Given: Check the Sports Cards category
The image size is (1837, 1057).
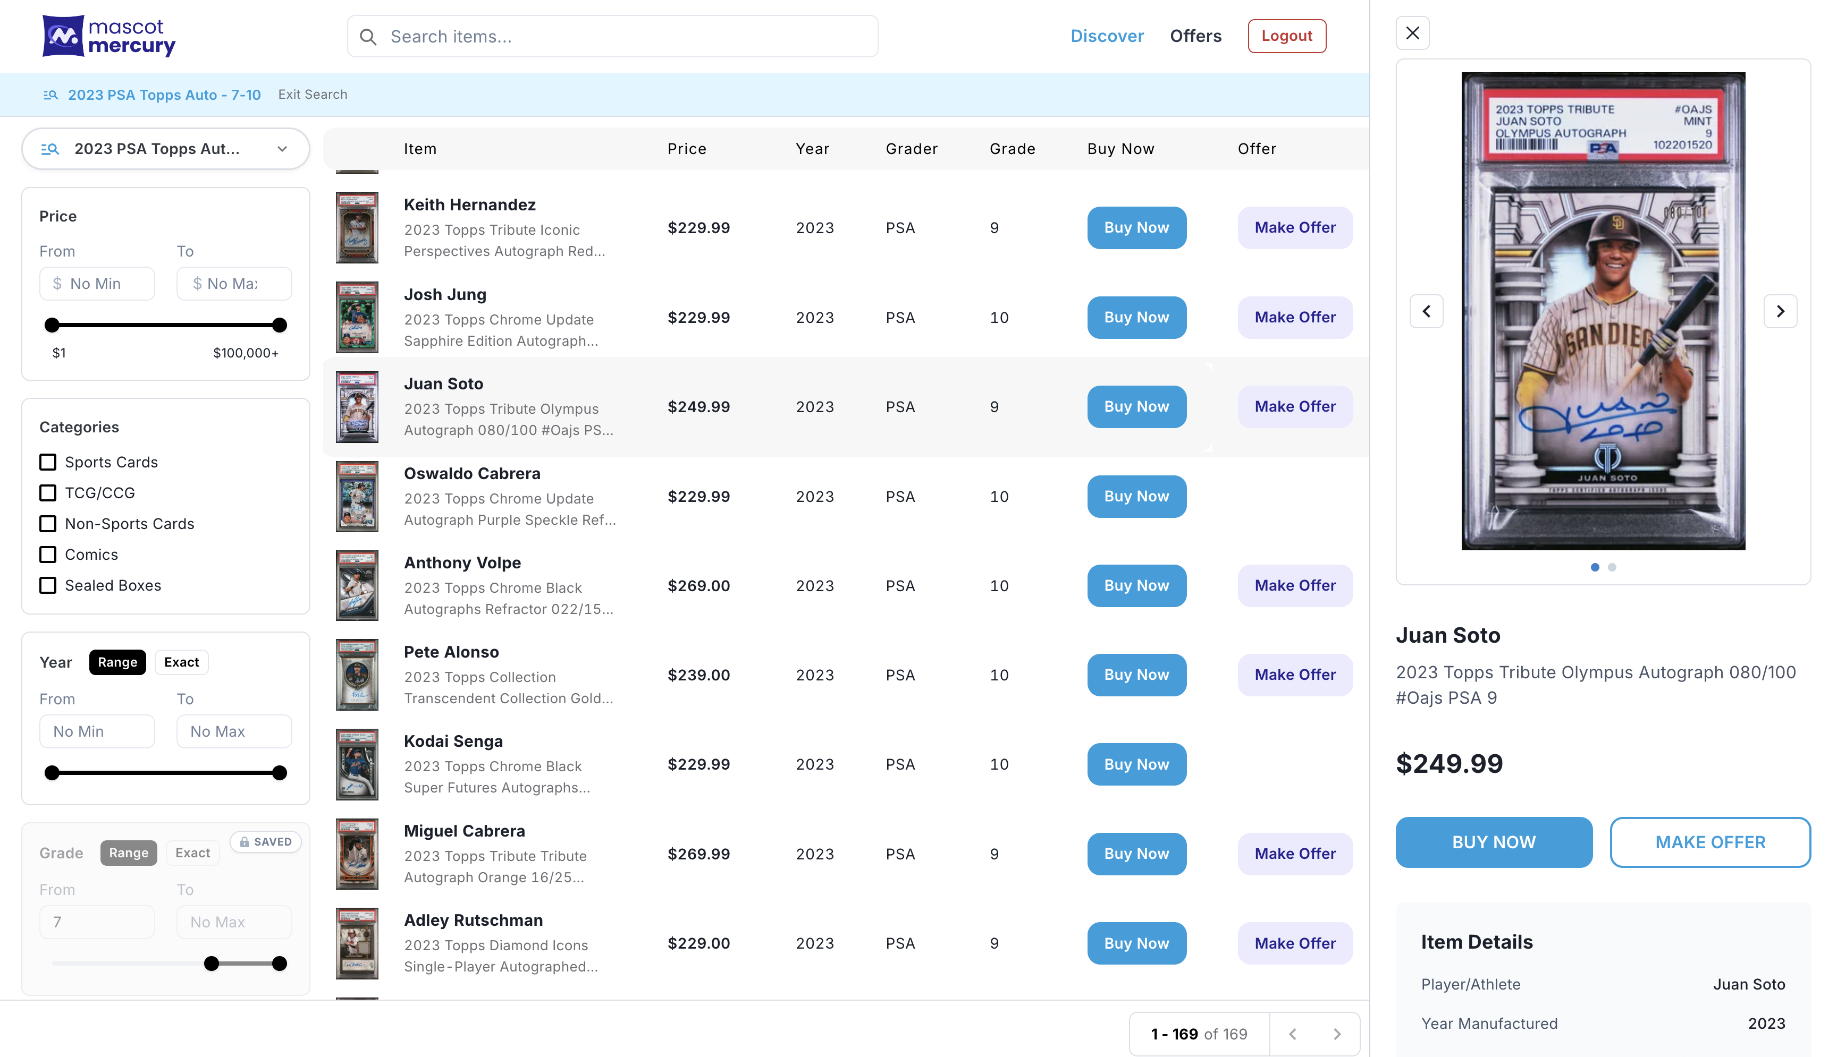Looking at the screenshot, I should click(48, 463).
